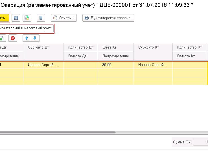This screenshot has height=151, width=208.
Task: Click the add row icon with green plus
Action: [x=3, y=38]
